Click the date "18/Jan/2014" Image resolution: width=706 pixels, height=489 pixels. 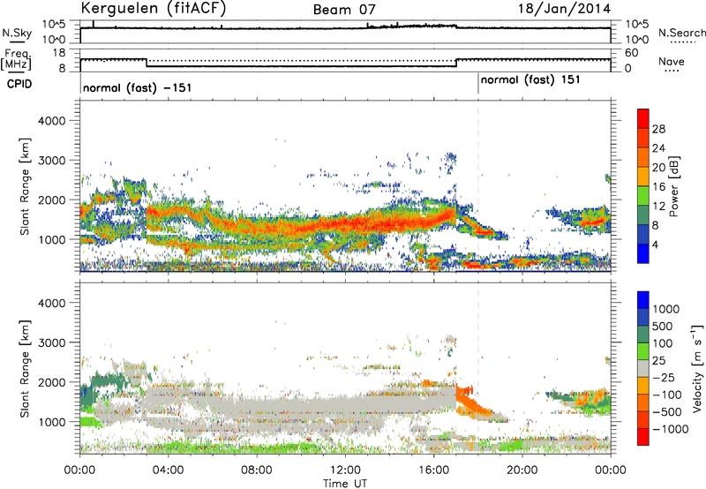tap(565, 9)
